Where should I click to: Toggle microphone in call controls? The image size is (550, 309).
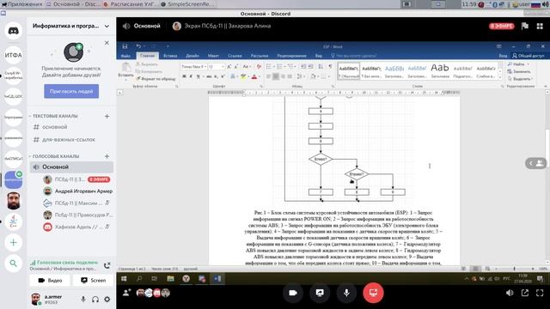coord(346,293)
